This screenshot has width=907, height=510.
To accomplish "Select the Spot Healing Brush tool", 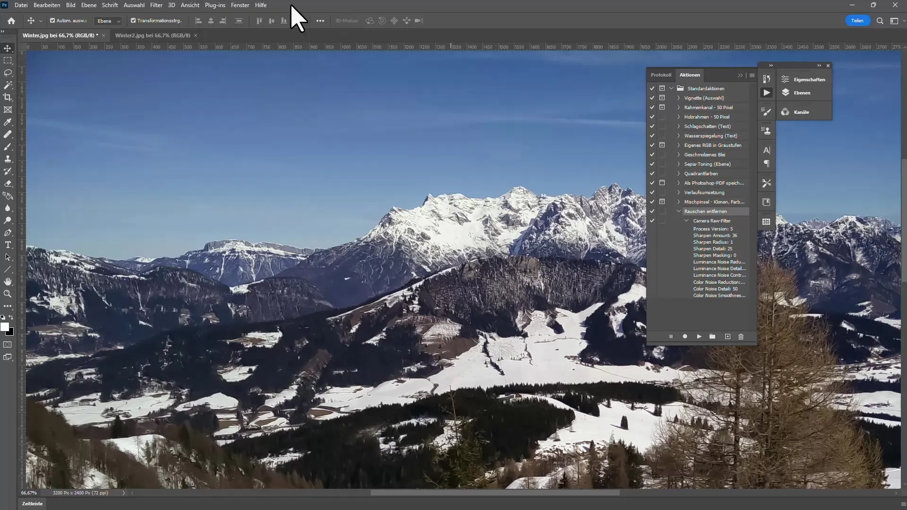I will (x=8, y=135).
